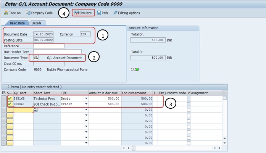Tick the V checkbox in fifth item row
The width and height of the screenshot is (266, 153).
189,121
